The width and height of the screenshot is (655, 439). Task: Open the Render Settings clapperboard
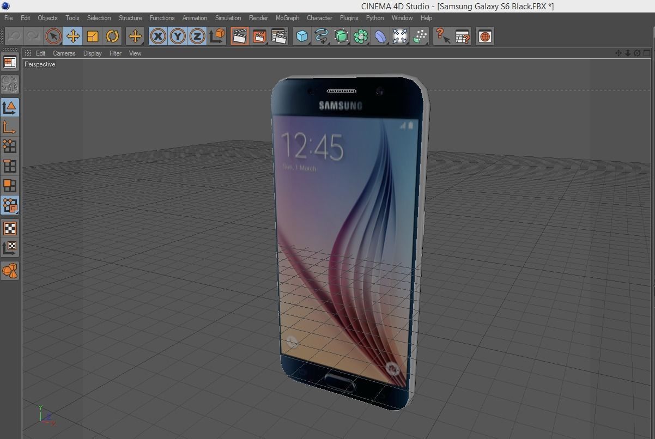pyautogui.click(x=279, y=36)
